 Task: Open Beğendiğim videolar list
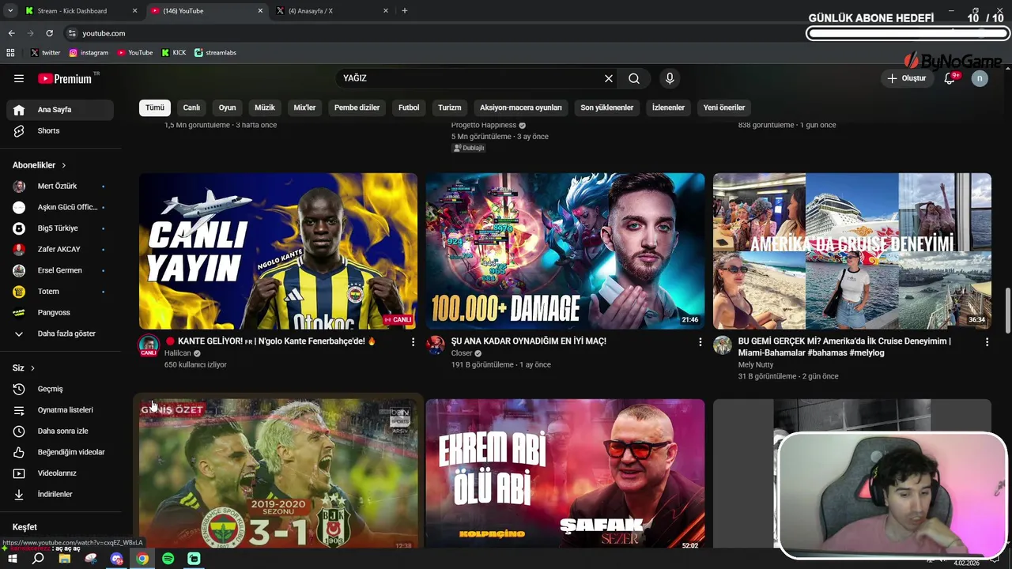click(x=60, y=452)
